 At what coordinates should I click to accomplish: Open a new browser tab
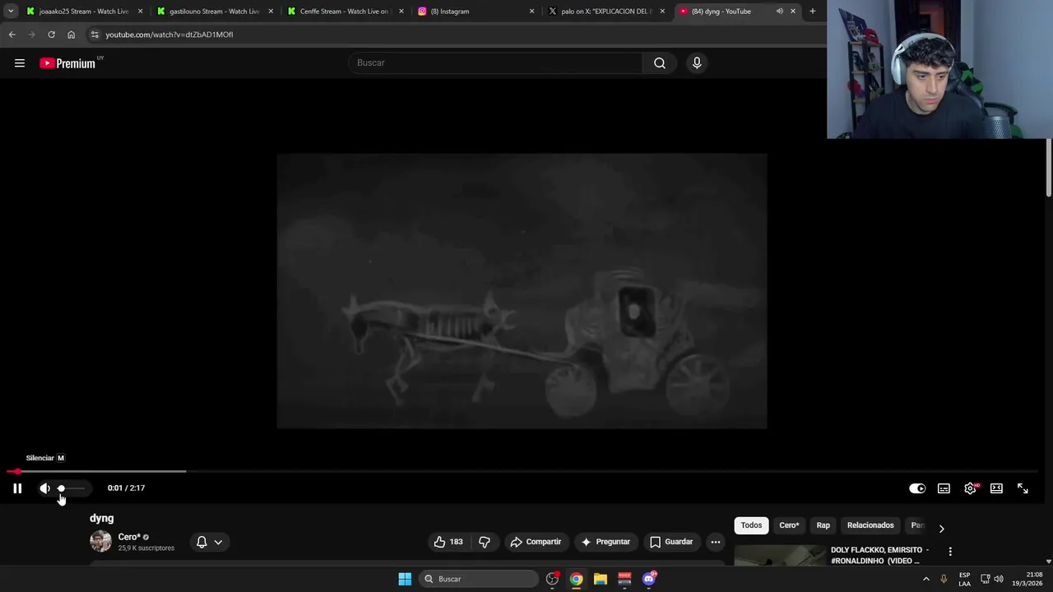coord(813,12)
